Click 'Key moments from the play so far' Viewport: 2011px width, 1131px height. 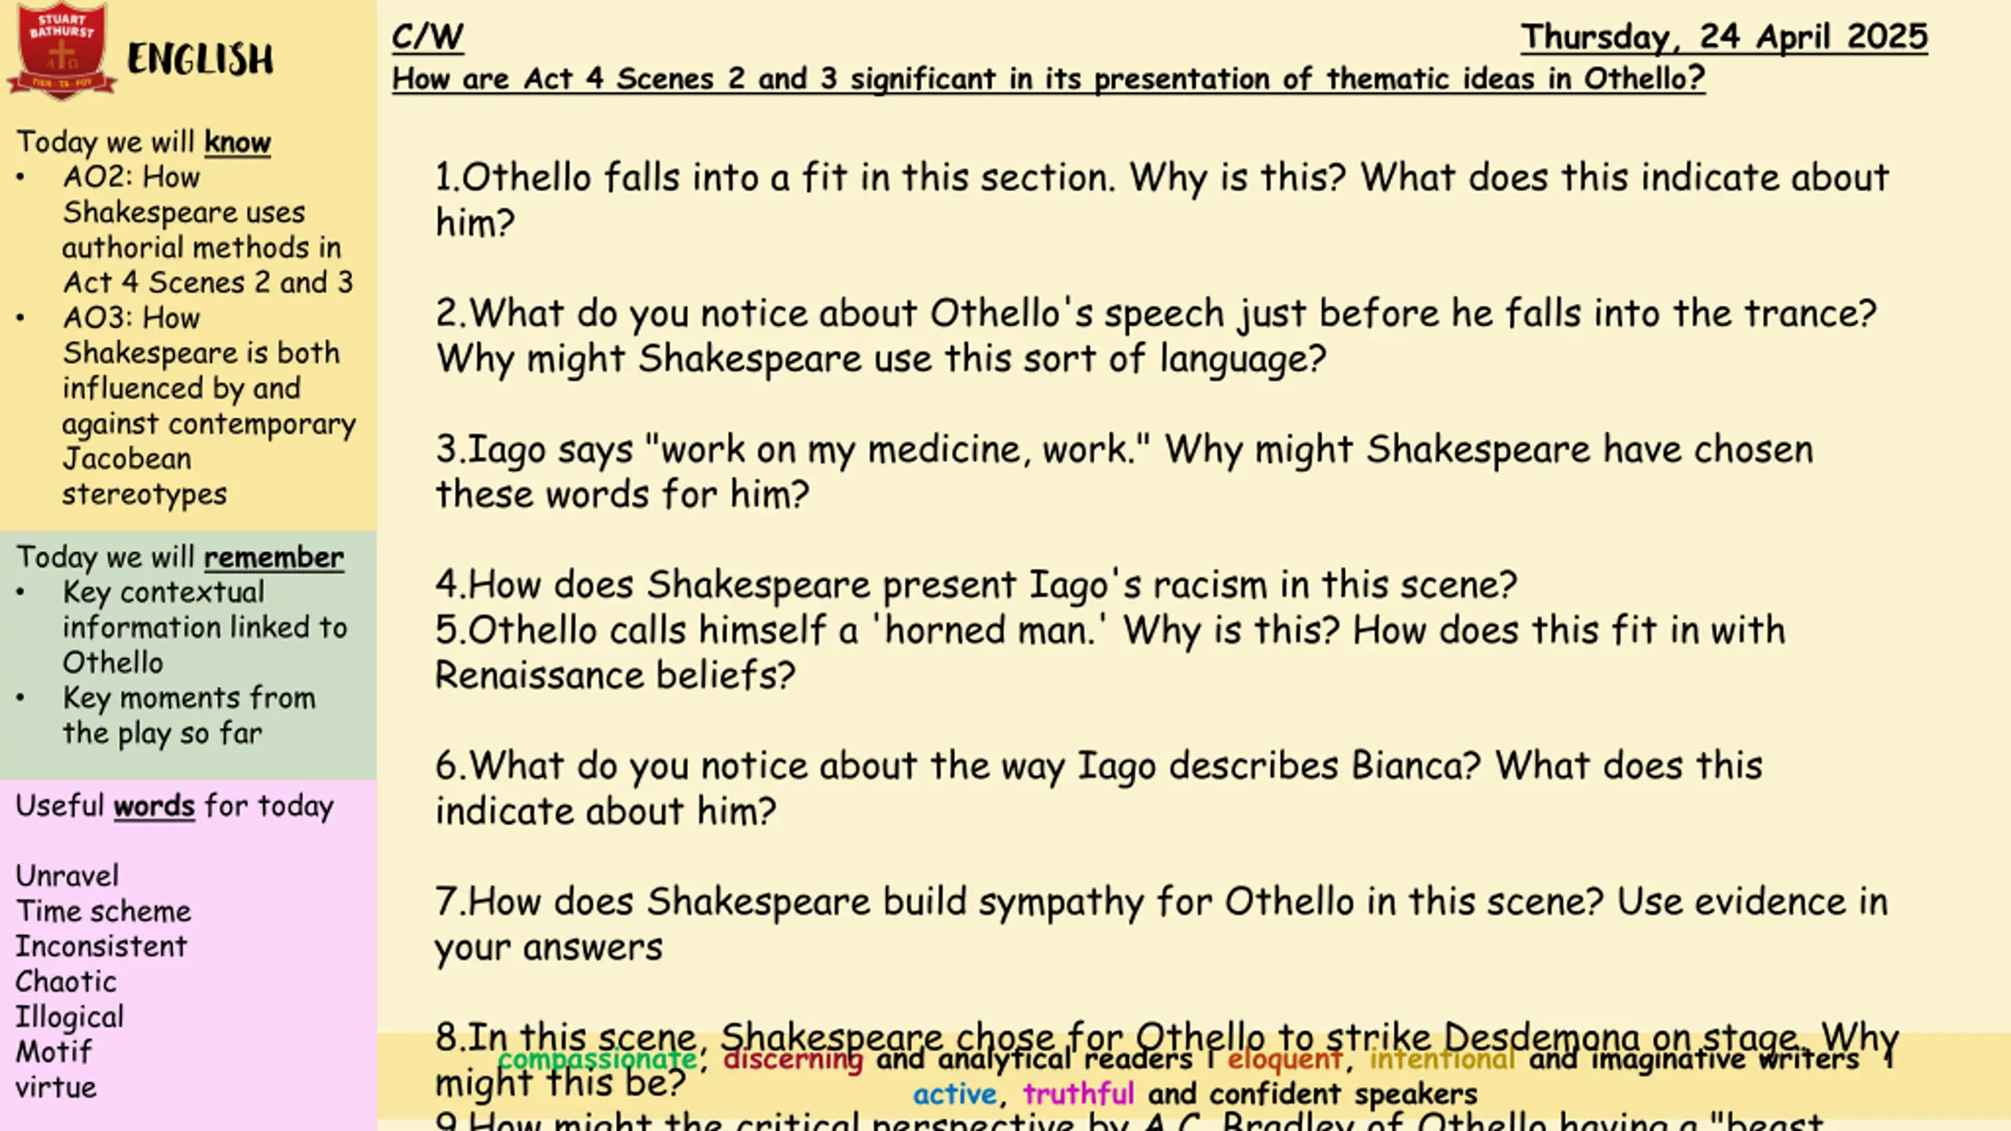(189, 716)
